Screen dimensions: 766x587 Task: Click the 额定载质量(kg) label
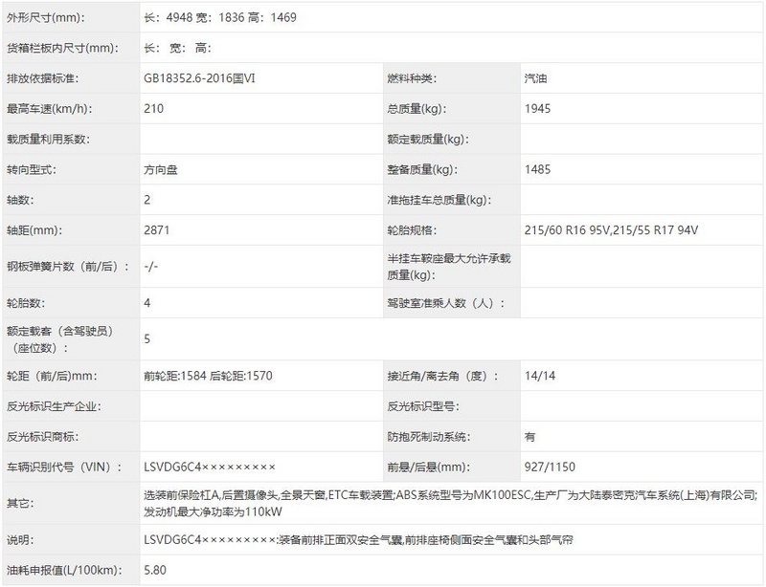click(428, 139)
